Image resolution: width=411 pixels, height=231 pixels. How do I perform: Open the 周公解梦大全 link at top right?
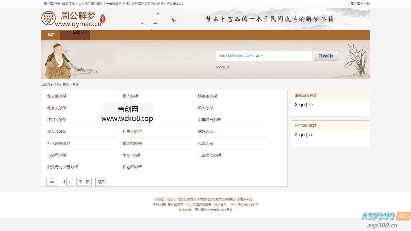point(360,4)
